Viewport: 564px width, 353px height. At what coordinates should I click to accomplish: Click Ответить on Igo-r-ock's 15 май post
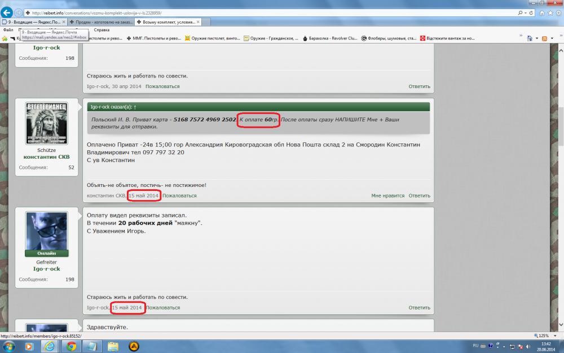tap(419, 308)
